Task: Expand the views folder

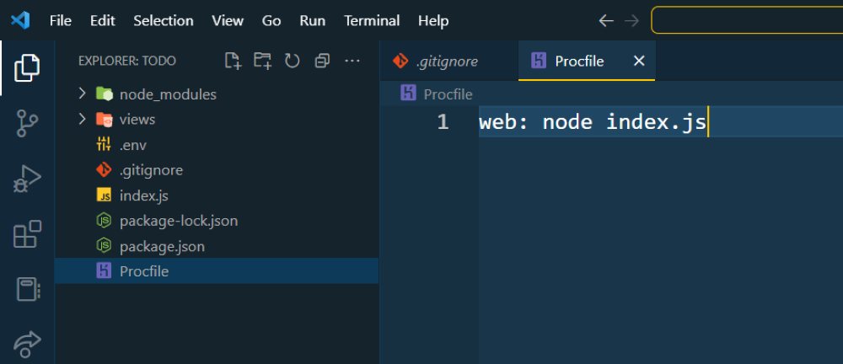Action: coord(137,120)
